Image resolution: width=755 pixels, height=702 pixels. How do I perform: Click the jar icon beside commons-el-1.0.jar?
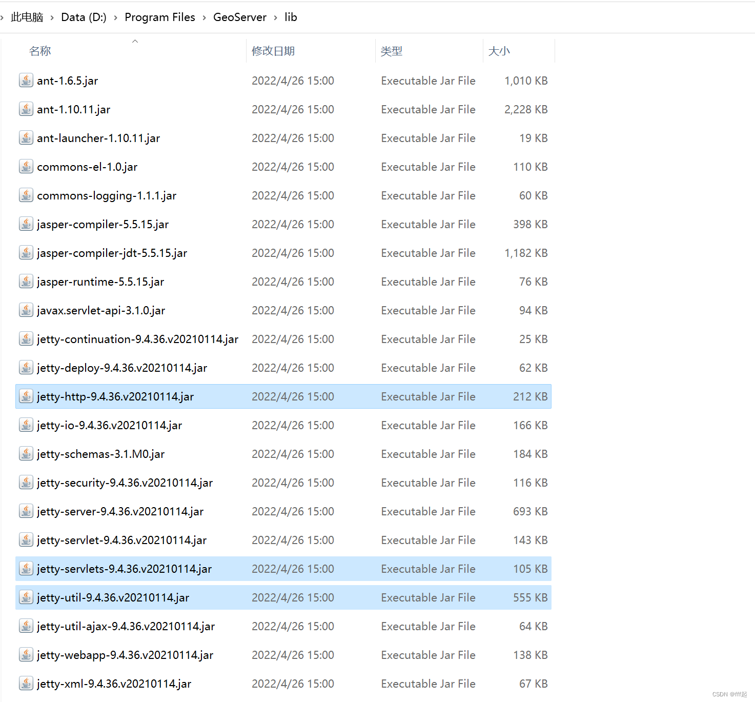pyautogui.click(x=26, y=167)
